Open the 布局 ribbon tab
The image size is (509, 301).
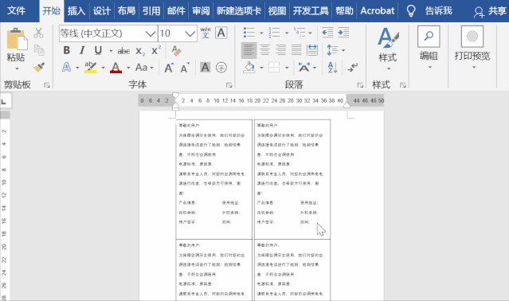point(127,11)
